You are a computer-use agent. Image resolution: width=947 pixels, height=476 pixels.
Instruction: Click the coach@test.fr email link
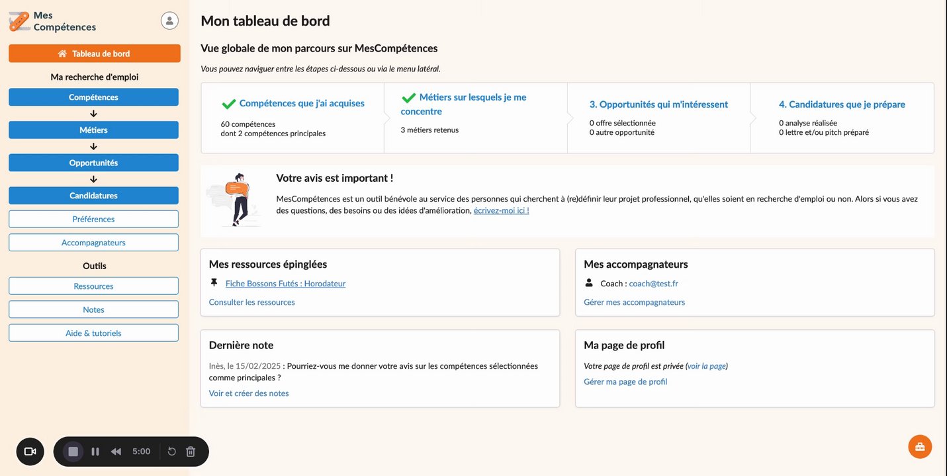pyautogui.click(x=653, y=284)
